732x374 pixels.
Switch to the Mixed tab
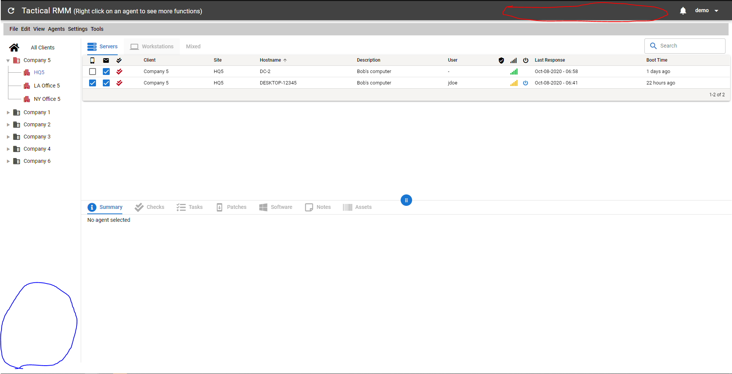[x=193, y=46]
